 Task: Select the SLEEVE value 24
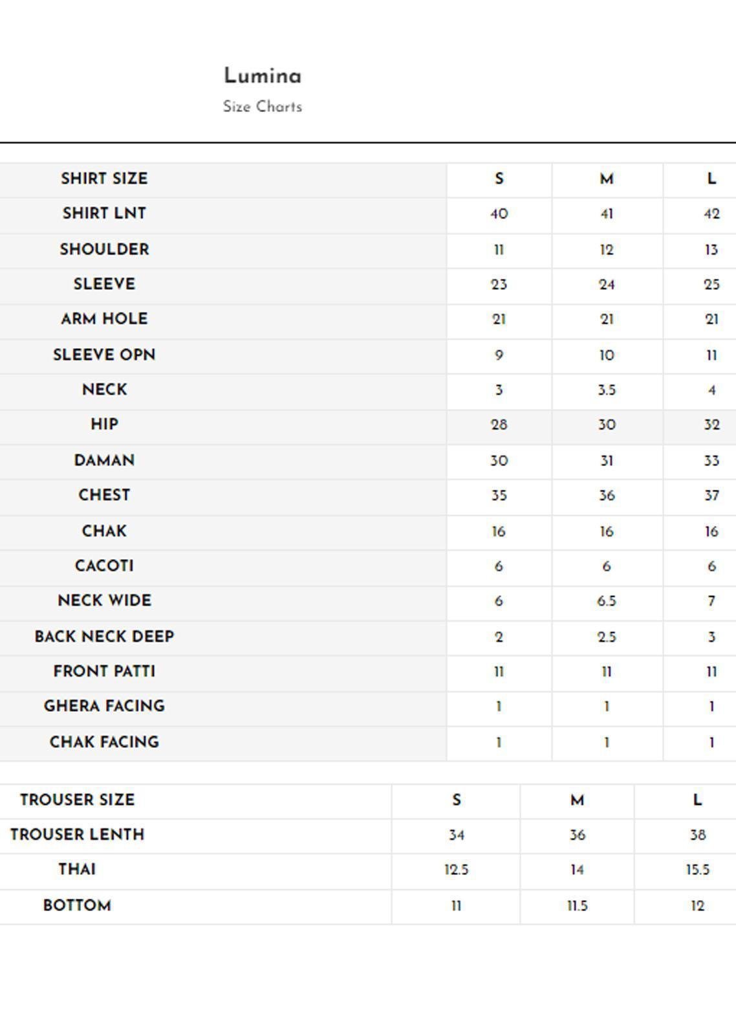pos(606,285)
